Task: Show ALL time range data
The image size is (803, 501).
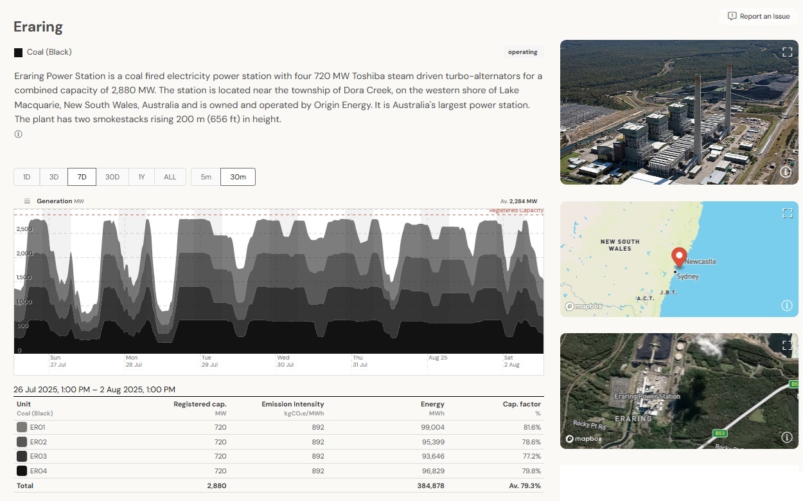Action: point(170,177)
